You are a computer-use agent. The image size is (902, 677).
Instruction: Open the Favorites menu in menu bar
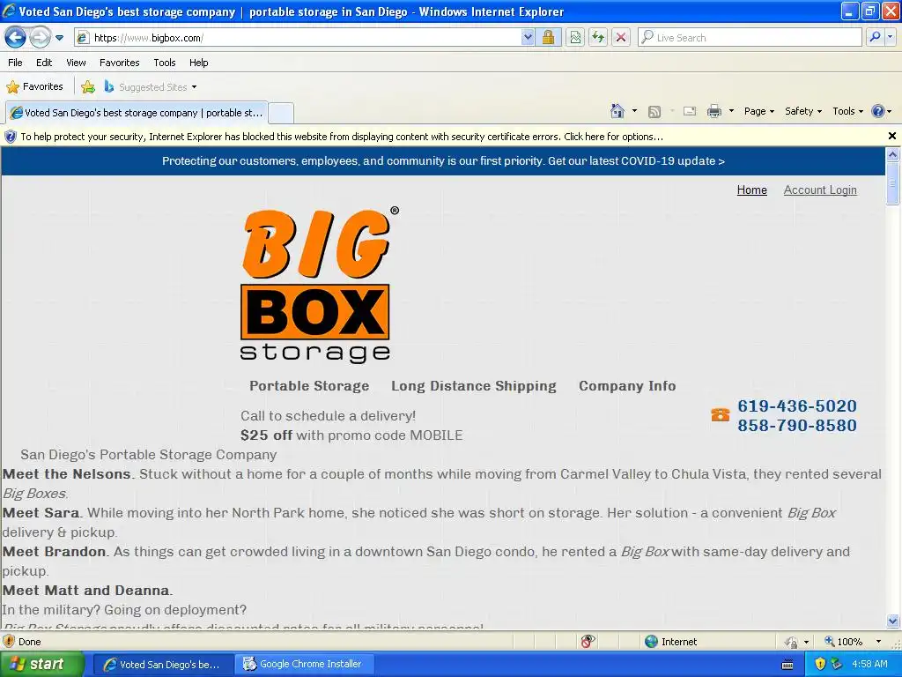119,63
